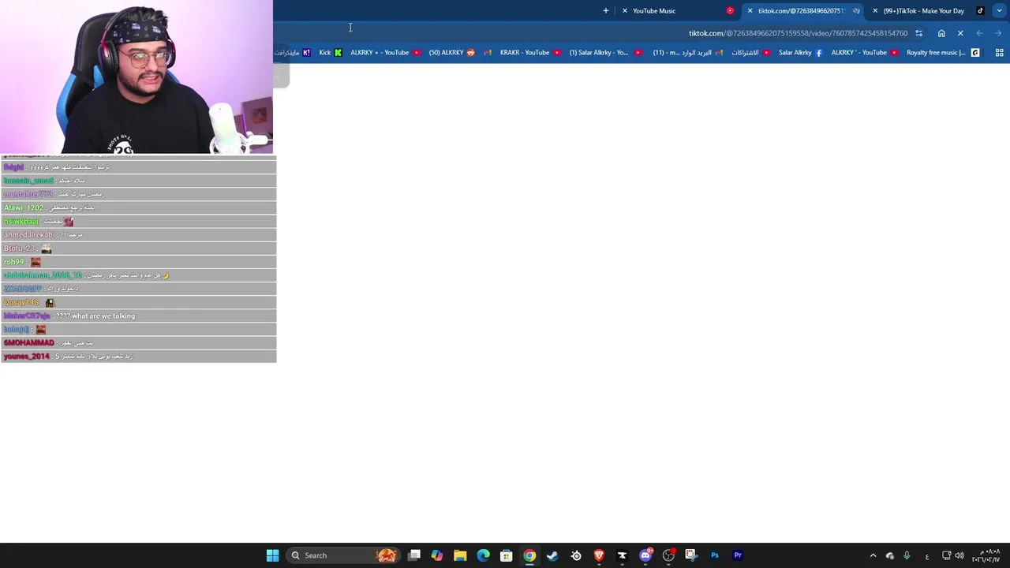Expand the tab search dropdown

pos(1000,11)
